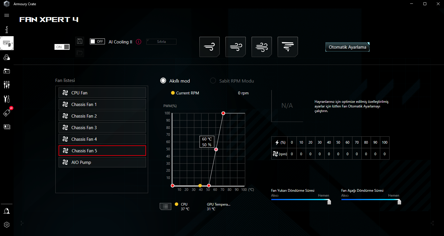Screen dimensions: 444x236
Task: Click the Armoury Crate logo icon
Action: pyautogui.click(x=6, y=4)
